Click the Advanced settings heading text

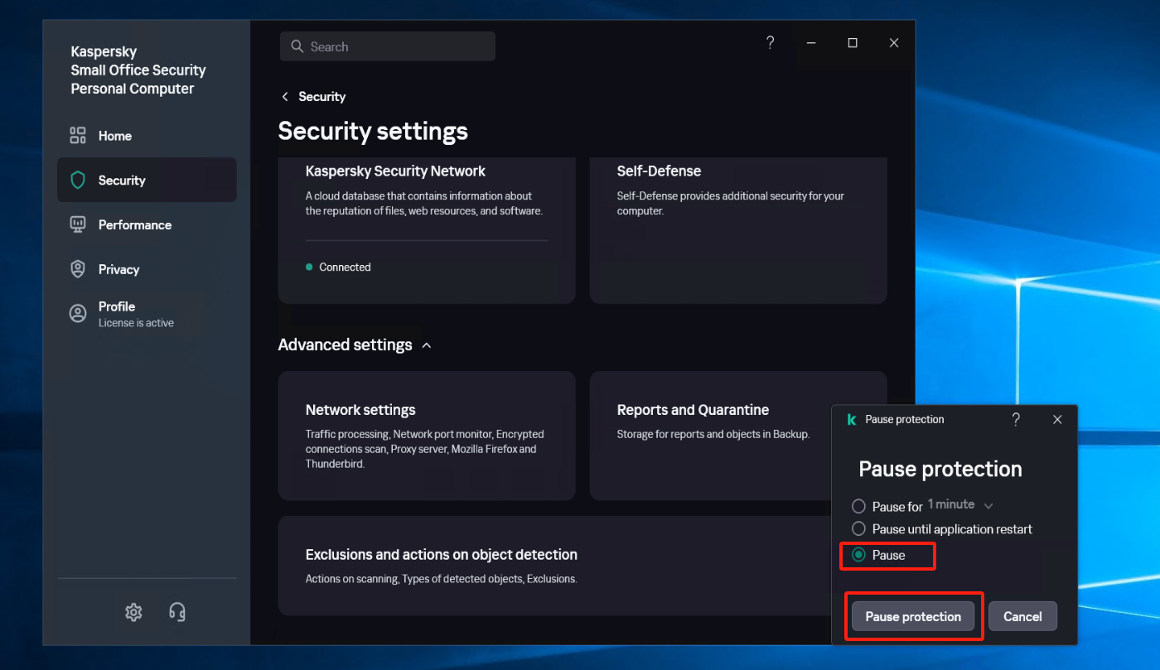[345, 345]
